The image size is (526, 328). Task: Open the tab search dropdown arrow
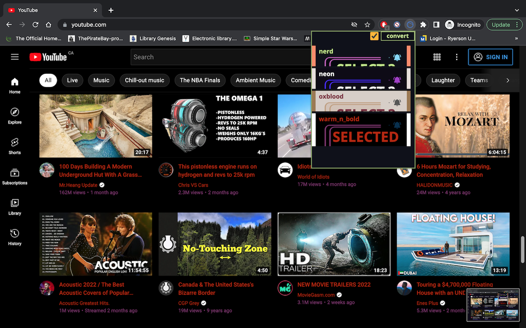[x=517, y=10]
